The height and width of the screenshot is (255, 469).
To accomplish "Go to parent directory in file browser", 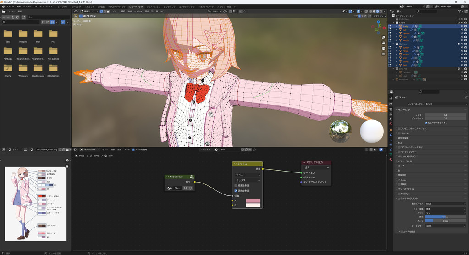I will tap(13, 17).
